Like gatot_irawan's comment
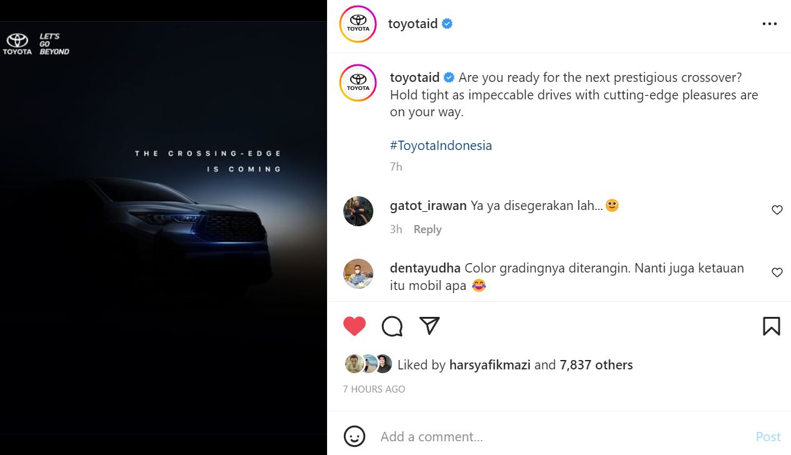Screen dimensions: 791x455 pyautogui.click(x=777, y=210)
